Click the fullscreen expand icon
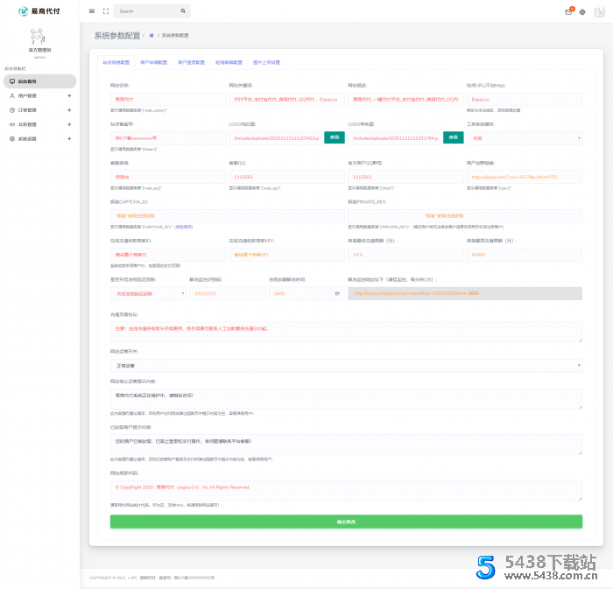Screen dimensions: 613x589 pyautogui.click(x=106, y=11)
